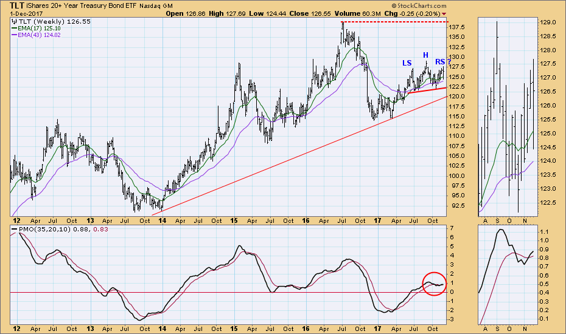Click the red circle on the PMO panel
The width and height of the screenshot is (566, 334).
click(x=433, y=284)
